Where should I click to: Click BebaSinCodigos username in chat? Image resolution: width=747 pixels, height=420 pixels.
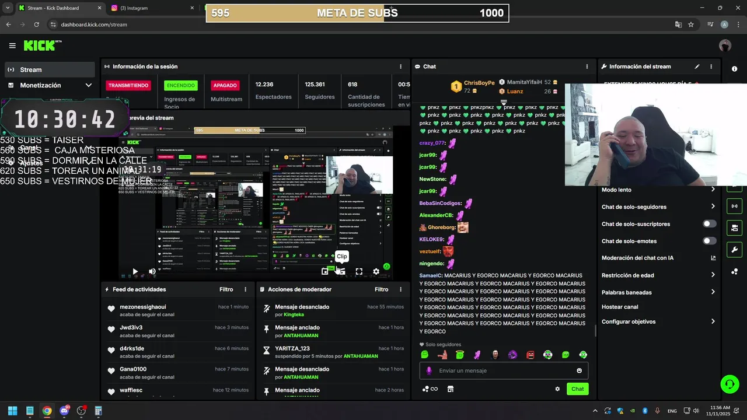pos(440,204)
